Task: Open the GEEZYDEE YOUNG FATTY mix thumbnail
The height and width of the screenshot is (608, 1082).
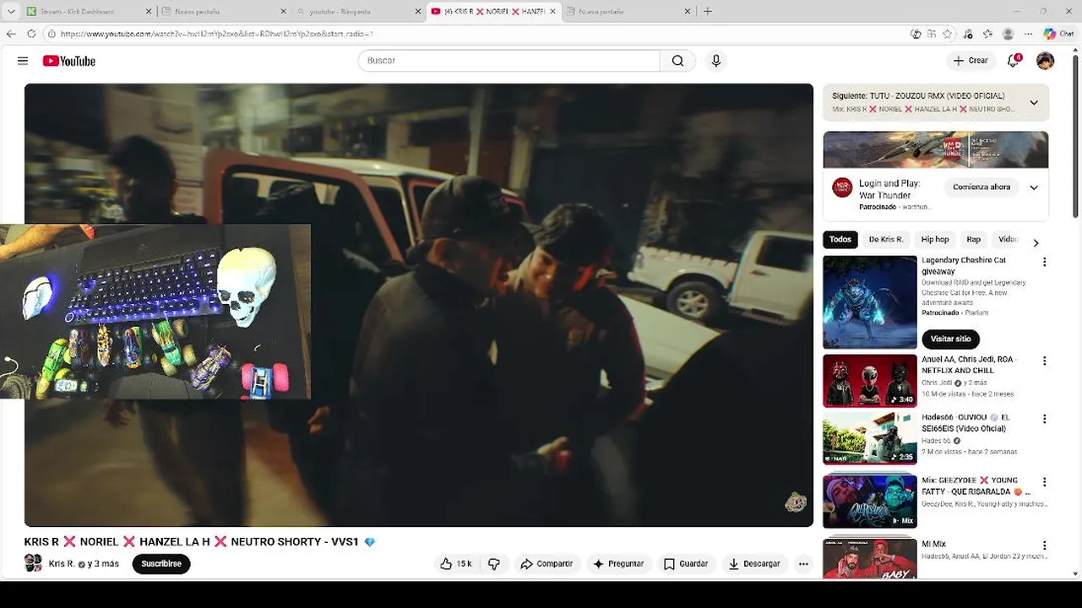Action: coord(870,501)
